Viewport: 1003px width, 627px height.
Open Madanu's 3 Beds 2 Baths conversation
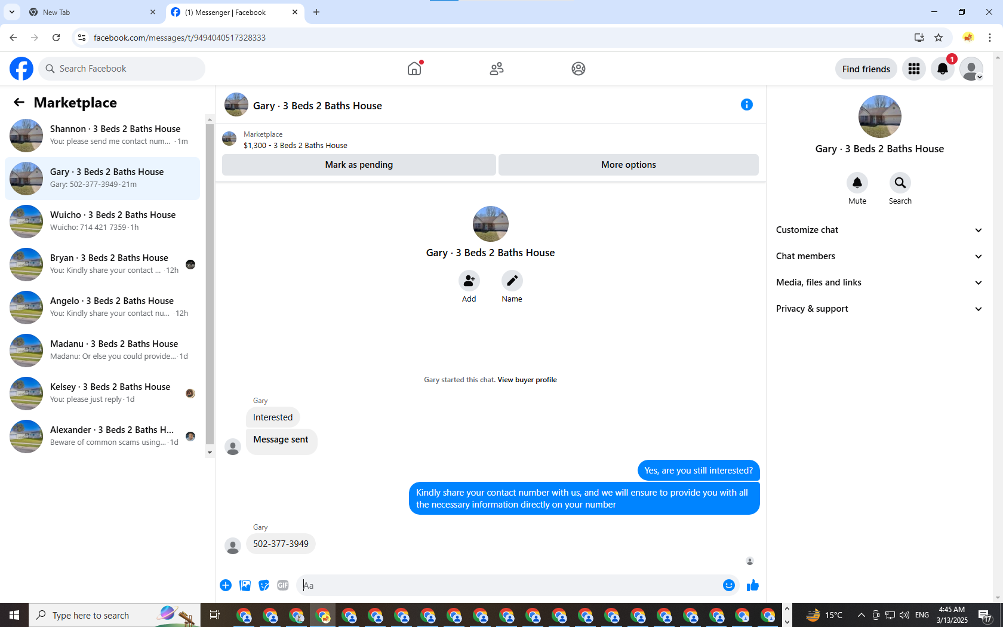click(103, 350)
